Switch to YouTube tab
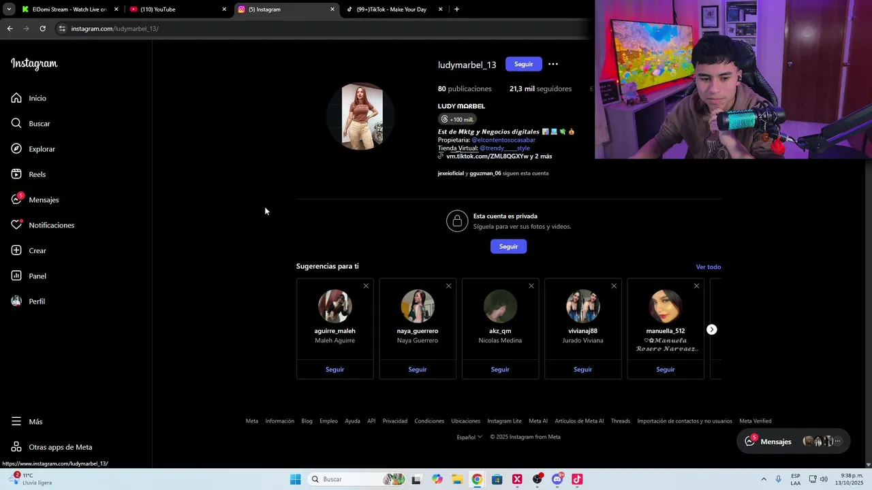The image size is (872, 490). tap(178, 10)
